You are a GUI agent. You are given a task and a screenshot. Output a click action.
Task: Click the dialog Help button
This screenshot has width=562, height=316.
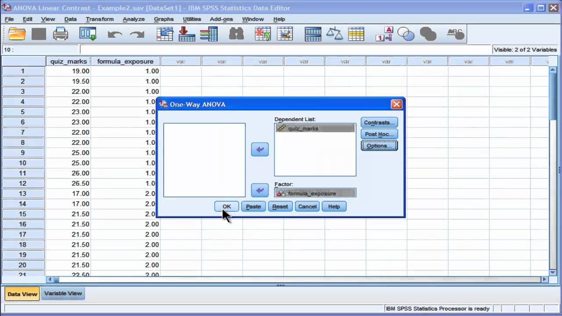coord(334,207)
